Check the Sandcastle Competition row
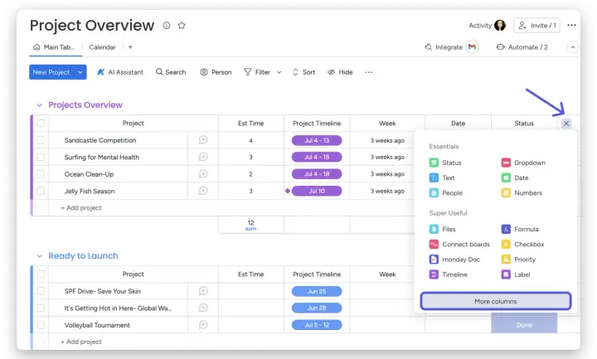 [x=41, y=140]
